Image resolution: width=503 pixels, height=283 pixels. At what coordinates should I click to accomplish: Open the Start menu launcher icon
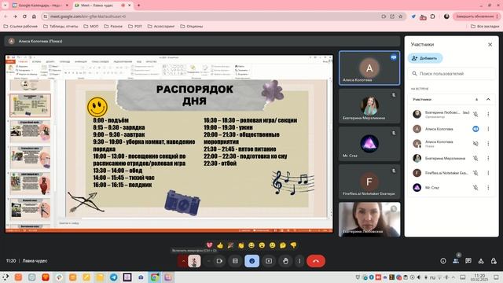(6, 277)
